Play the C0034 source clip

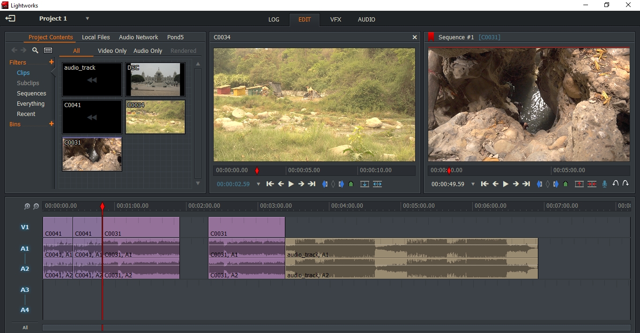point(291,184)
